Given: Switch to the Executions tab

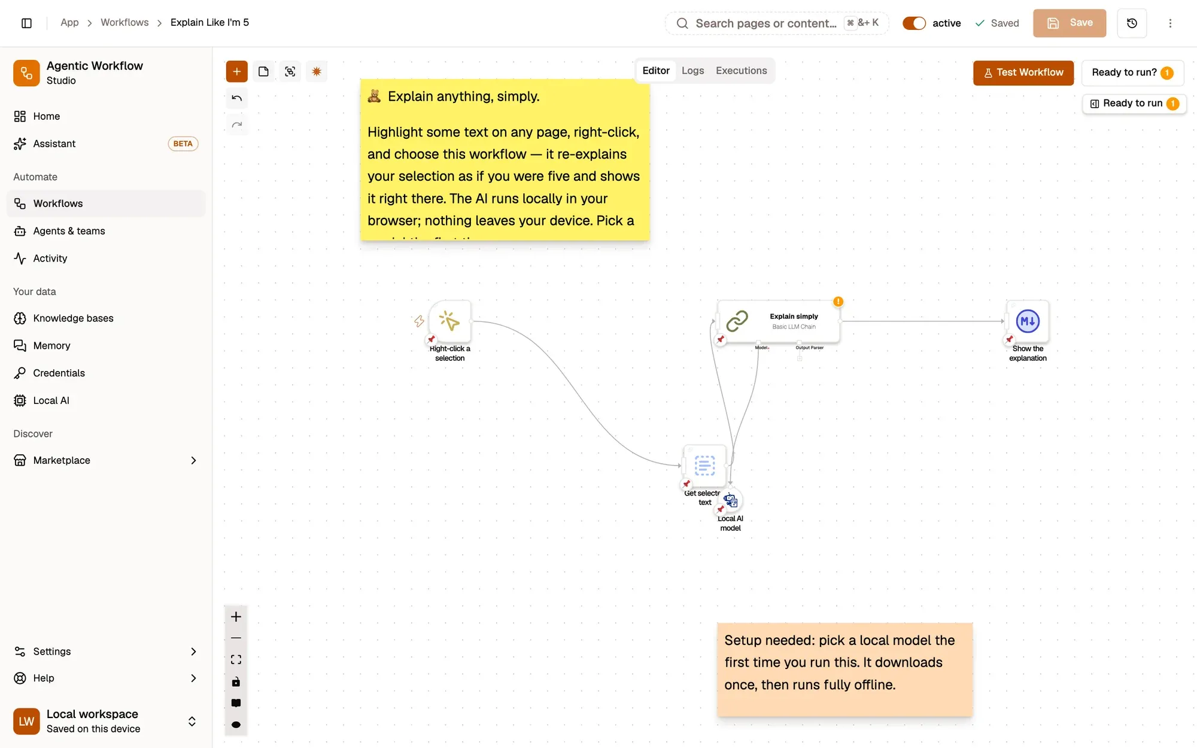Looking at the screenshot, I should point(741,71).
